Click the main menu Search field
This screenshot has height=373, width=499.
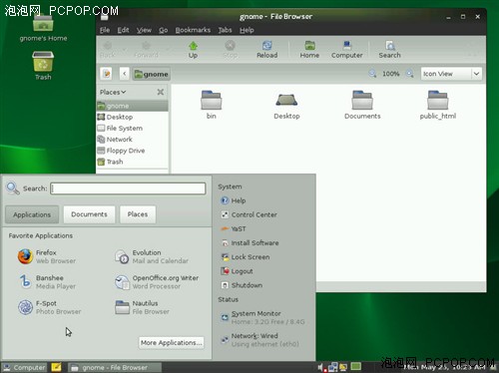[128, 188]
